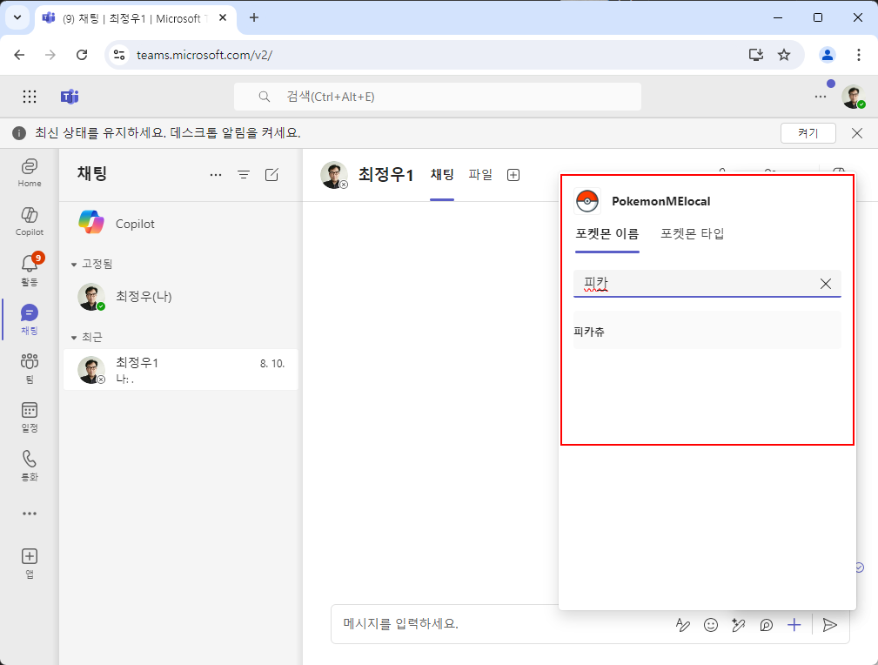The height and width of the screenshot is (665, 878).
Task: Install Teams app from address bar
Action: [x=756, y=55]
